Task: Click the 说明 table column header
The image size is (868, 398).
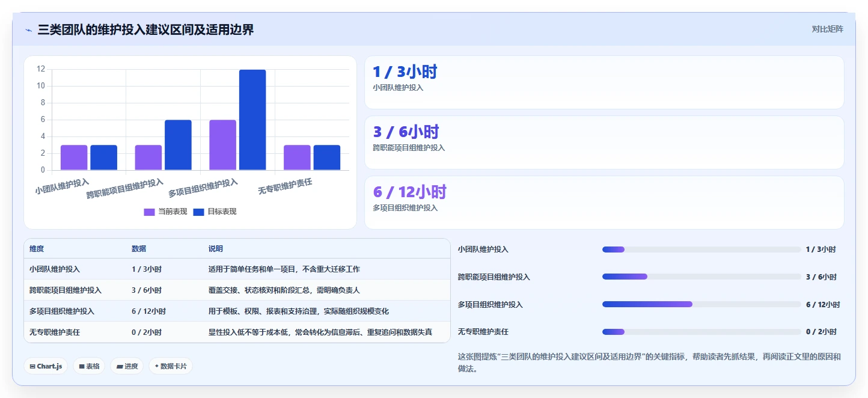Action: click(216, 248)
